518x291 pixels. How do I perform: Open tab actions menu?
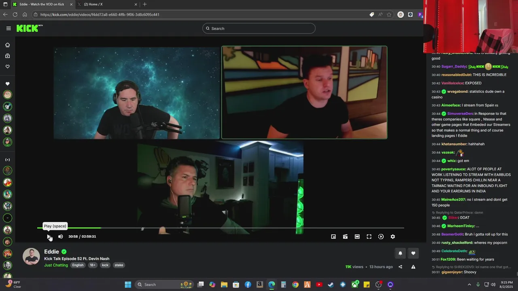[x=5, y=4]
